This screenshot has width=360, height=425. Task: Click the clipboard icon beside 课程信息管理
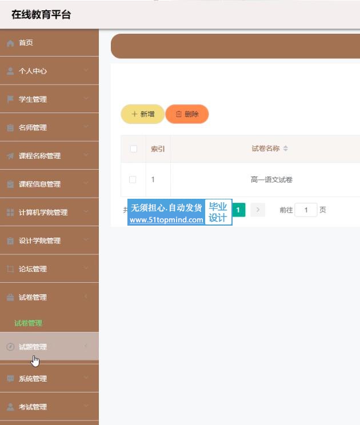[x=10, y=185]
